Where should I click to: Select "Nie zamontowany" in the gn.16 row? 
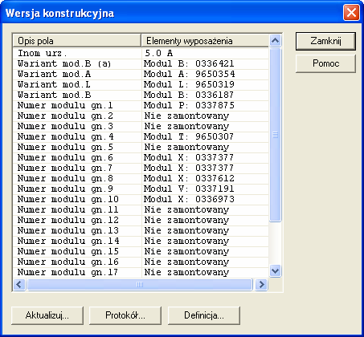pyautogui.click(x=205, y=262)
